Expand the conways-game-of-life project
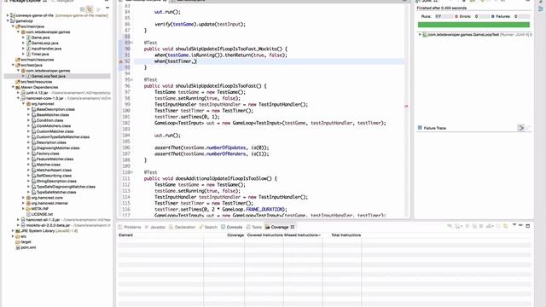The height and width of the screenshot is (307, 546). (8, 15)
